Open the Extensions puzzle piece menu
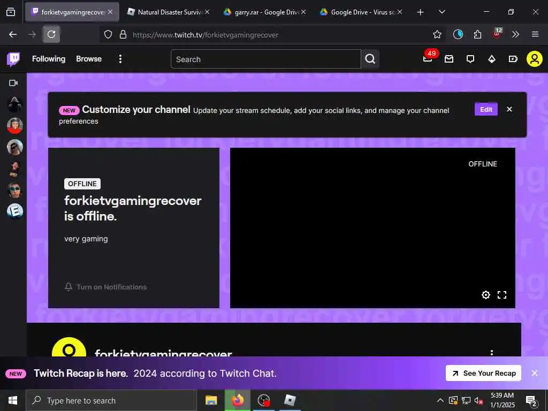548x411 pixels. coord(477,34)
